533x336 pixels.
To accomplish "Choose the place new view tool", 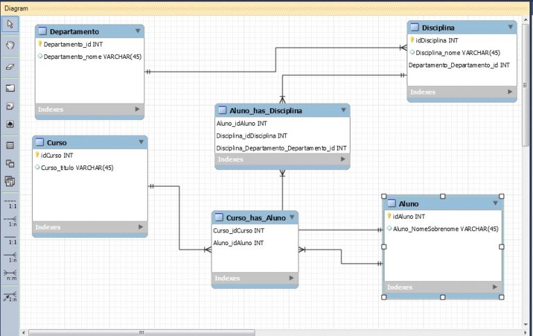I will [10, 164].
